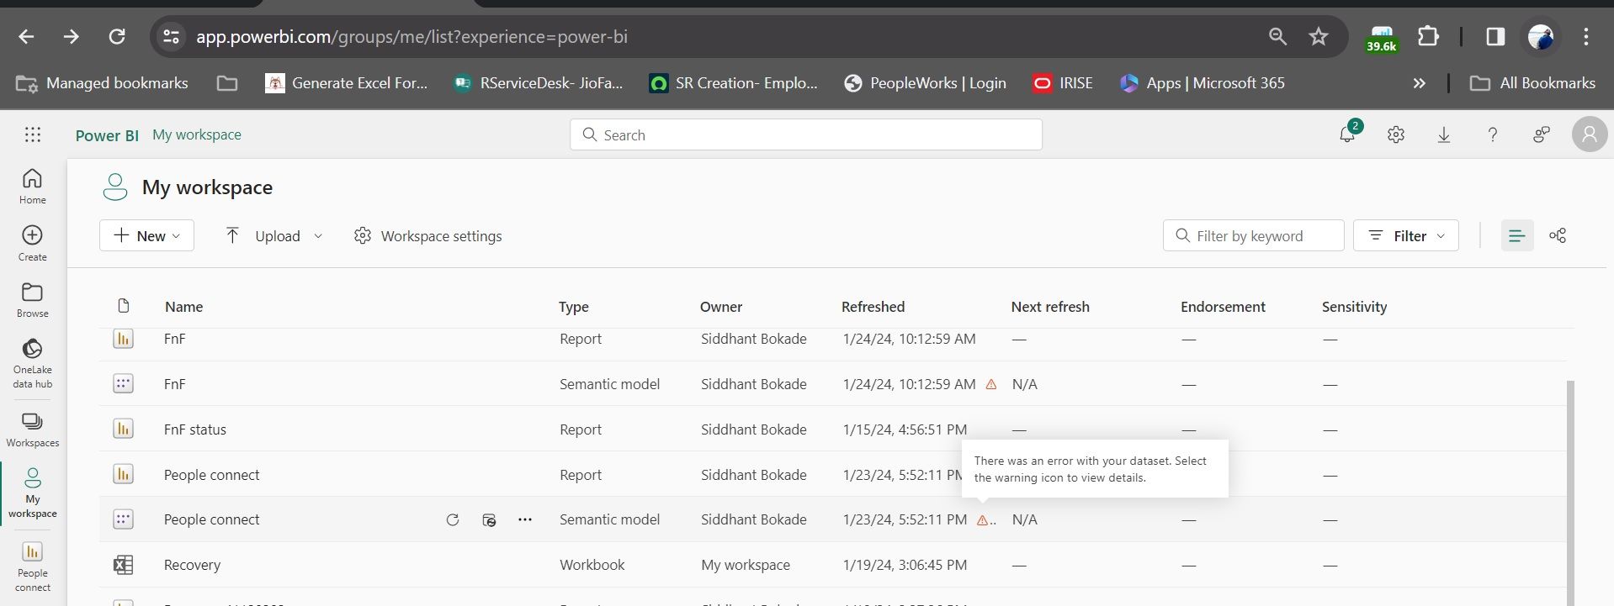The image size is (1614, 606).
Task: Open Apps Microsoft 365 bookmark
Action: coord(1203,83)
